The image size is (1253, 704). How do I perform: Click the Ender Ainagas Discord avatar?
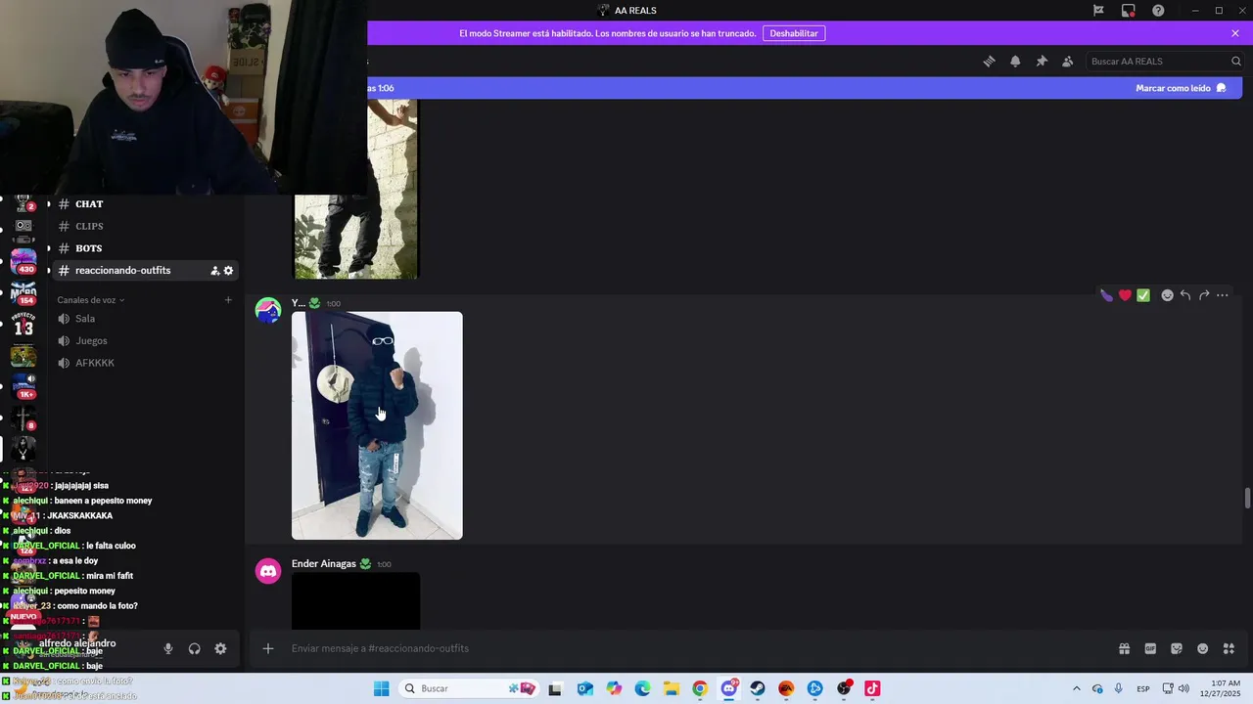click(268, 571)
